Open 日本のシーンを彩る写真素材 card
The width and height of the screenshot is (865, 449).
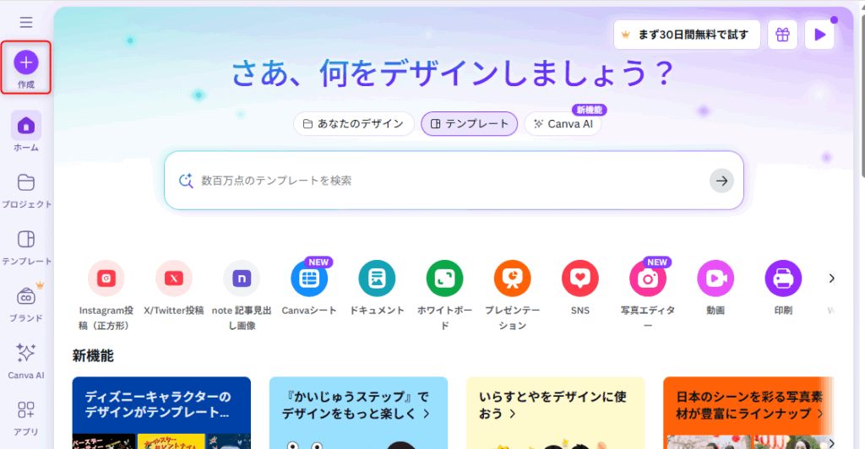(x=748, y=413)
